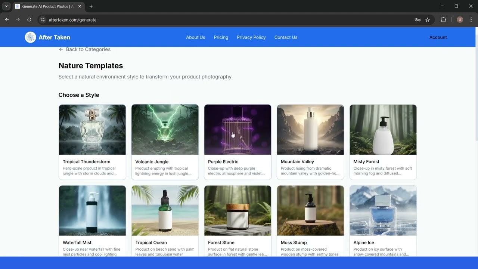Select Moss Stump thumbnail image

click(310, 211)
